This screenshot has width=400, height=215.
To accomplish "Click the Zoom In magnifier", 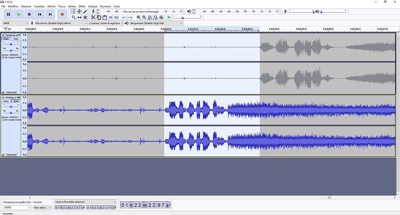I will pyautogui.click(x=139, y=17).
